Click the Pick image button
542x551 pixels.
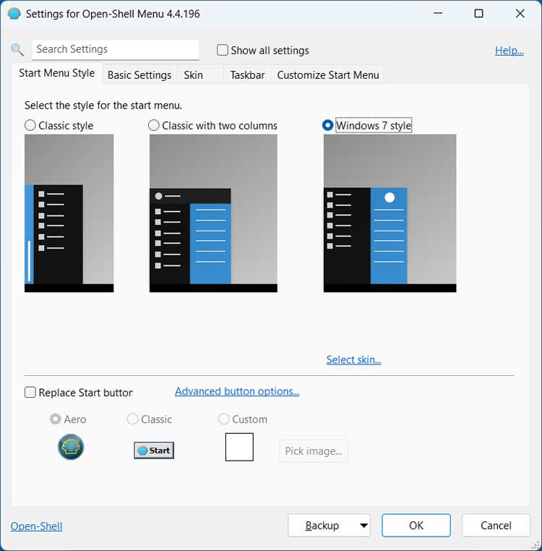314,450
